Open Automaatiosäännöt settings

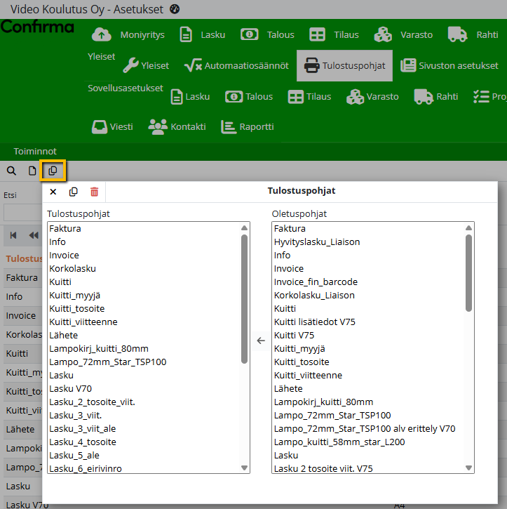coord(236,65)
